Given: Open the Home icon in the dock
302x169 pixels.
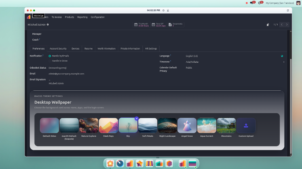Looking at the screenshot, I should [x=110, y=164].
